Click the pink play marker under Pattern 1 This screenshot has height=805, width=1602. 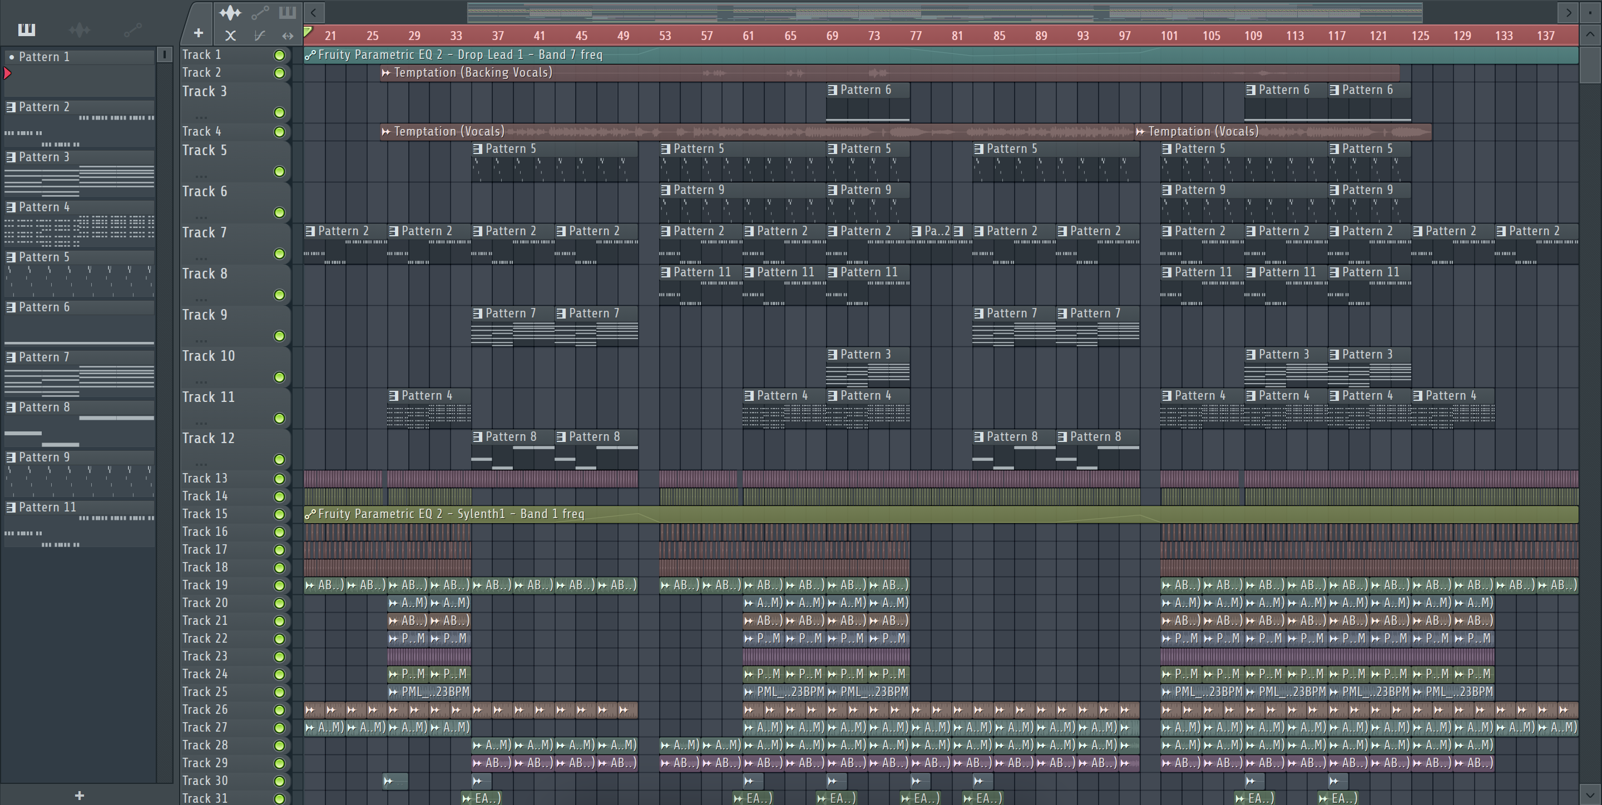7,73
